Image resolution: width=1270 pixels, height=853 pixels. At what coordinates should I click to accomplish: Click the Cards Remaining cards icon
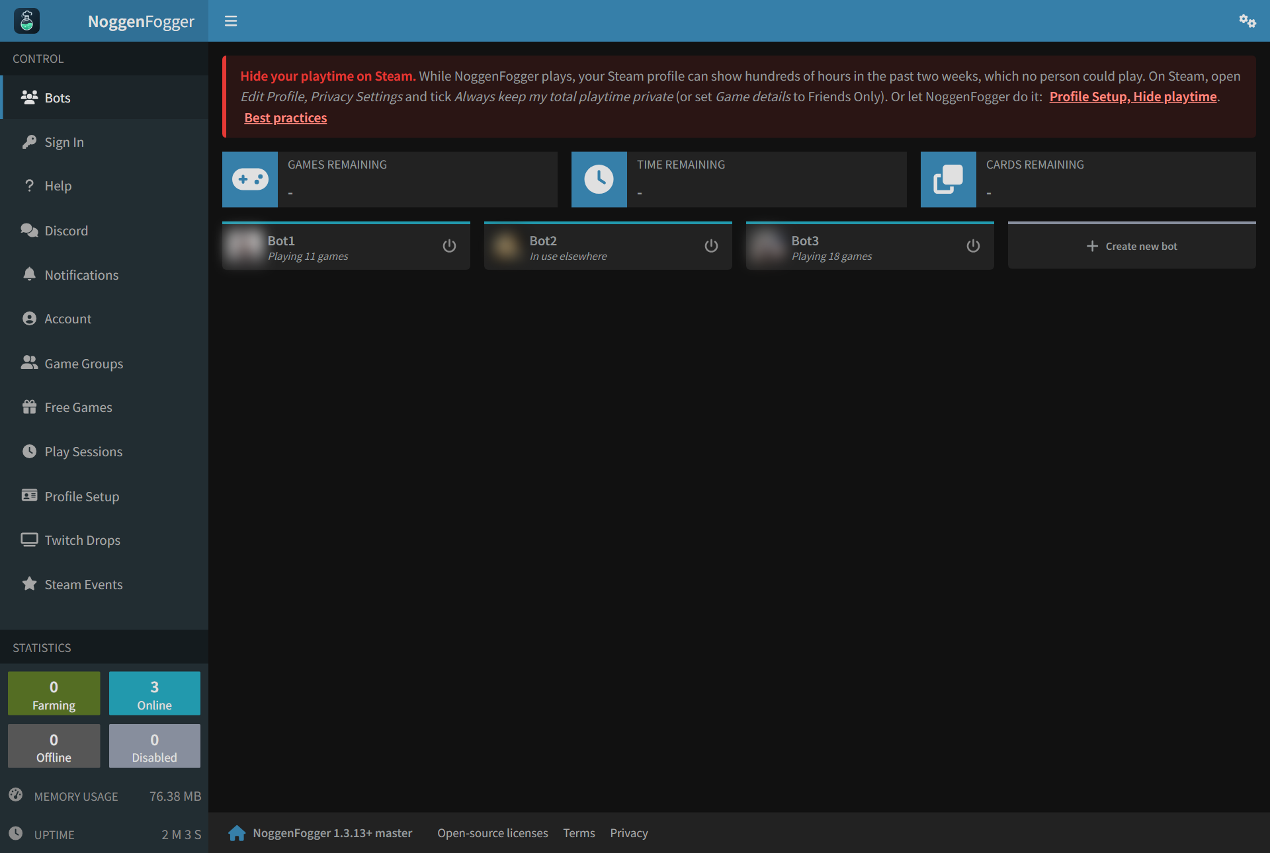pos(949,179)
